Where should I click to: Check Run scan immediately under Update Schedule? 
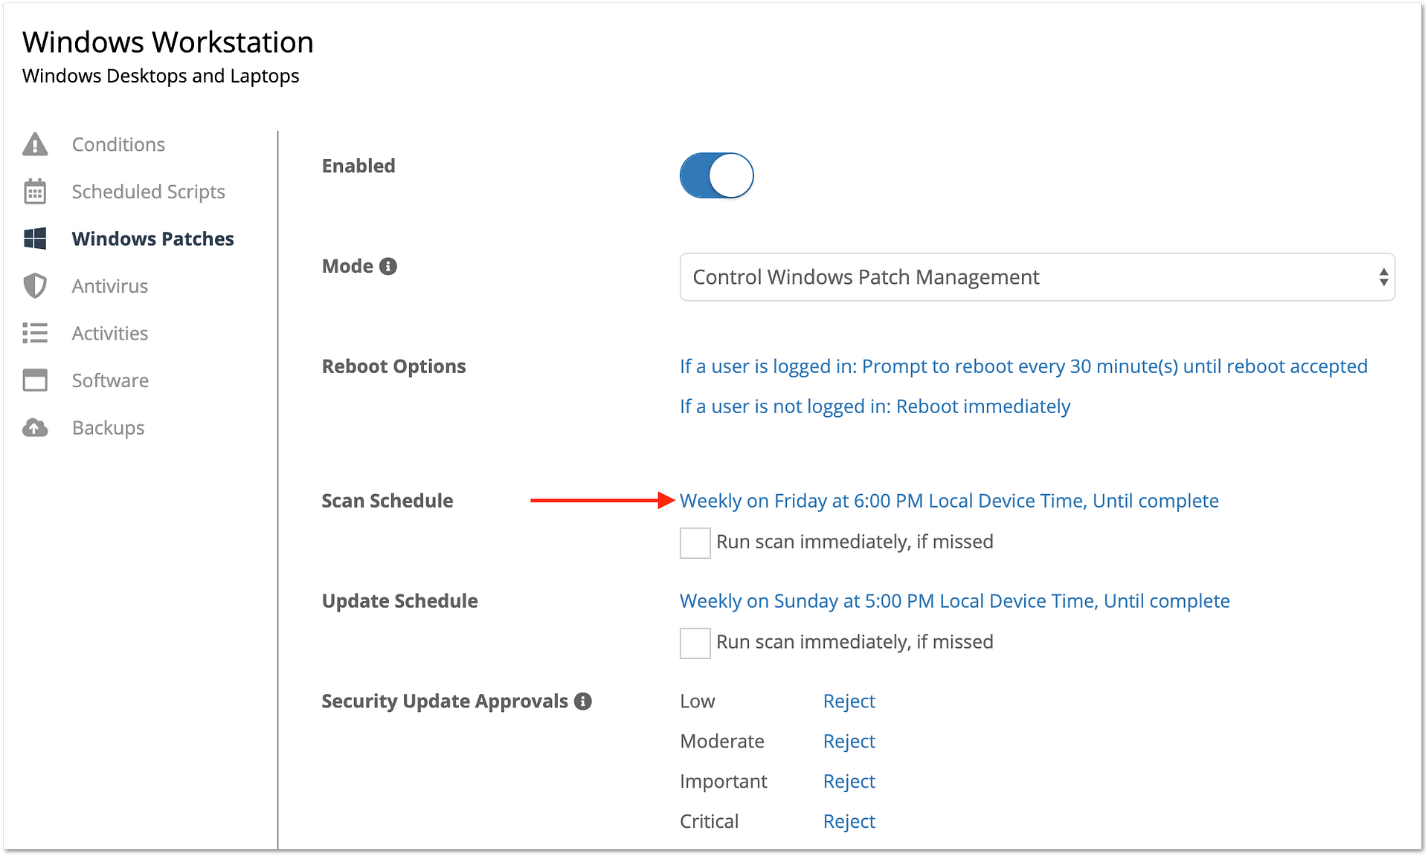(695, 643)
